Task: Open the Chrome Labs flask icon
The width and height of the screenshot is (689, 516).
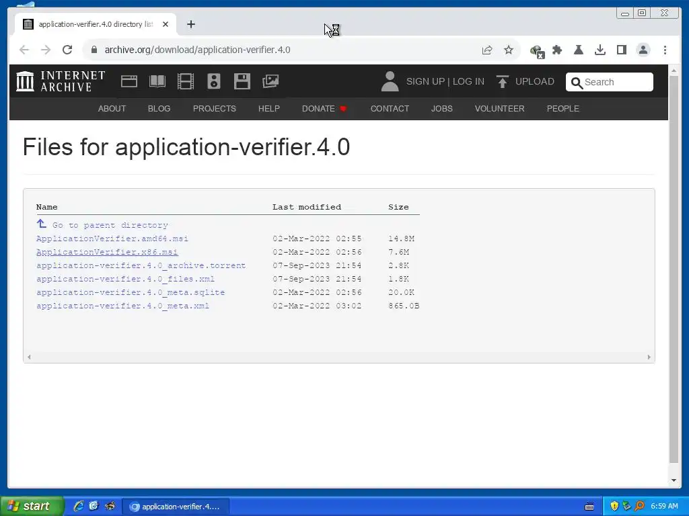Action: pos(579,50)
